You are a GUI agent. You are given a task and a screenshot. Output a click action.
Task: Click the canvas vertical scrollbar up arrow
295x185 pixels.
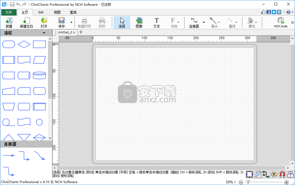coord(292,38)
